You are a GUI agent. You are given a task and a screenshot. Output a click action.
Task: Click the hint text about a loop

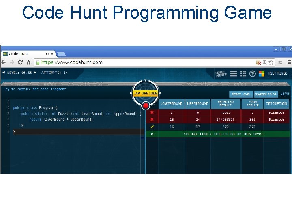224,134
